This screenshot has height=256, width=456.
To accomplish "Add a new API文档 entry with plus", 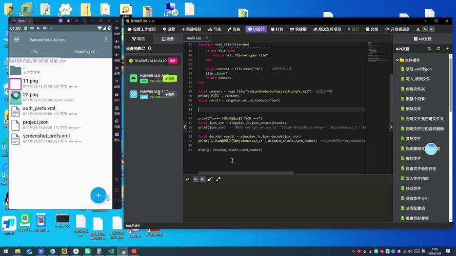I will tap(447, 49).
